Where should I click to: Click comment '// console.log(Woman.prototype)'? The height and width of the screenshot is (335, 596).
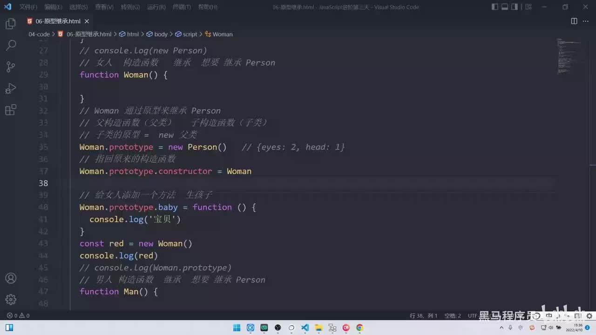[156, 268]
